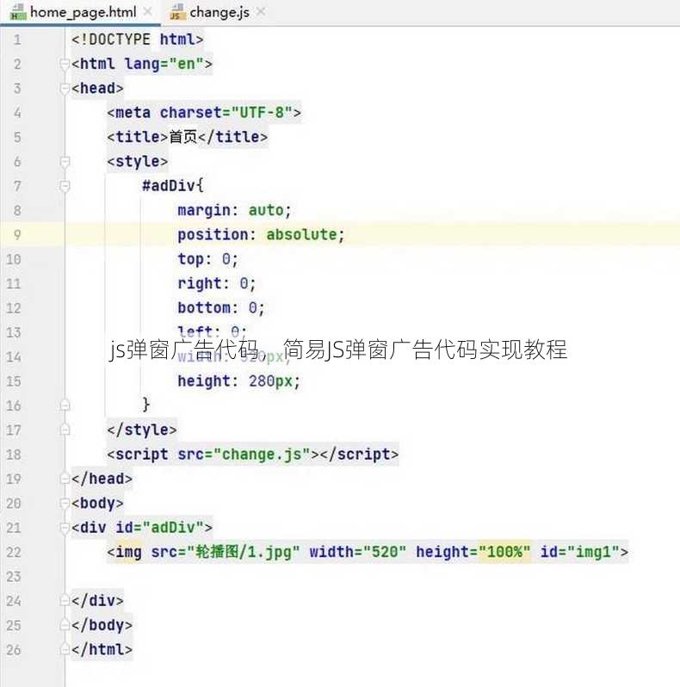The height and width of the screenshot is (687, 680).
Task: Close the change.js tab
Action: click(261, 12)
